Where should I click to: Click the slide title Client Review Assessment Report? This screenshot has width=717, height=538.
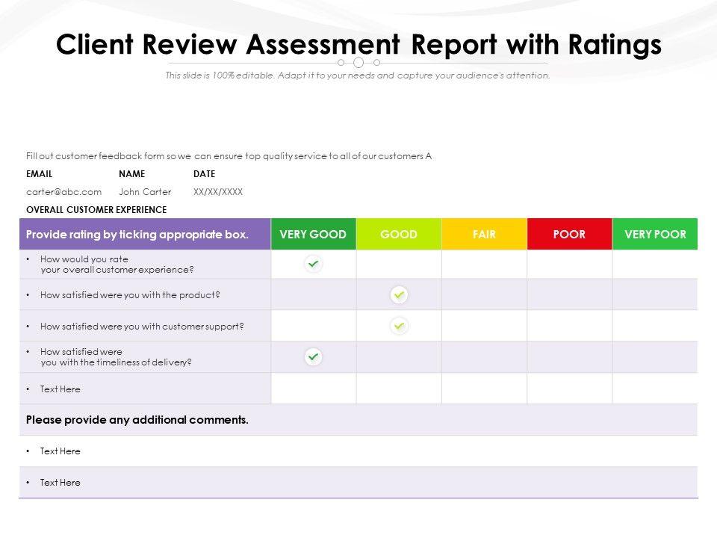pos(358,45)
